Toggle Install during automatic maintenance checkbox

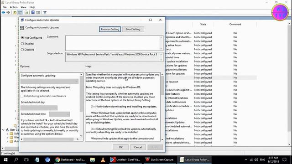[x=22, y=96]
